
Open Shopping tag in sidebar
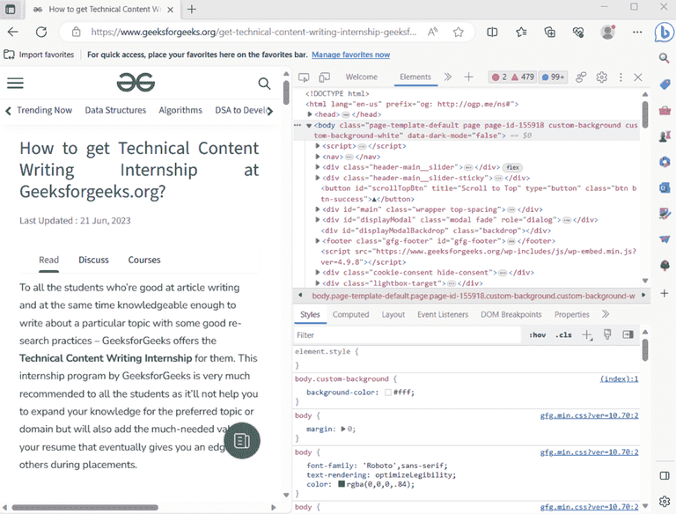[x=665, y=84]
